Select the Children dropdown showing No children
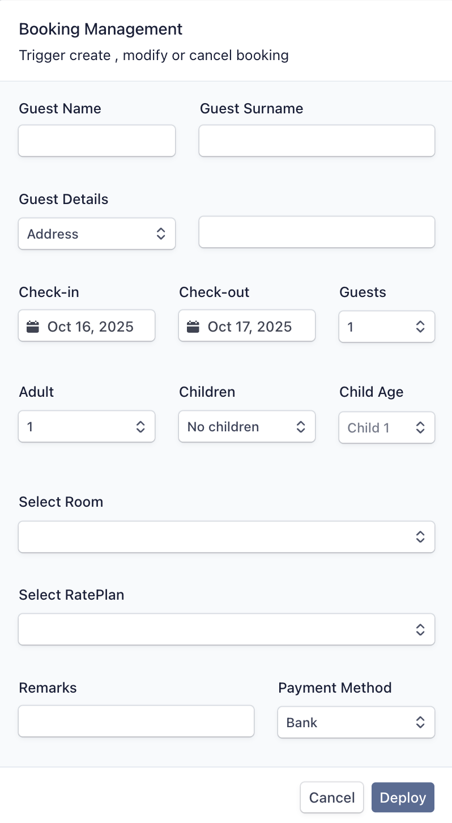 (246, 427)
